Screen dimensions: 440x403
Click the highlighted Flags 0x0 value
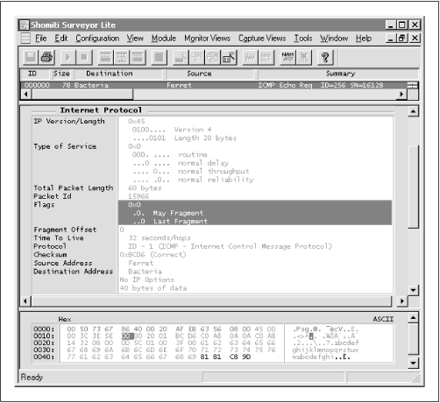134,205
